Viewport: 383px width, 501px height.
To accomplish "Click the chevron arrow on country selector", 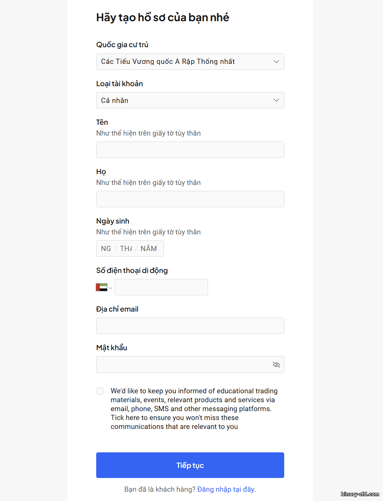I will pyautogui.click(x=276, y=62).
